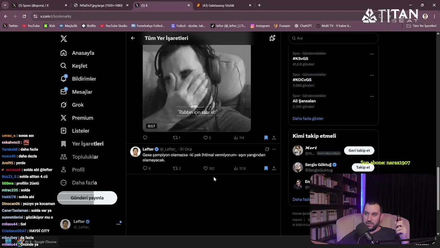Open #KSvGS trending topic
Image resolution: width=440 pixels, height=248 pixels.
(x=300, y=59)
